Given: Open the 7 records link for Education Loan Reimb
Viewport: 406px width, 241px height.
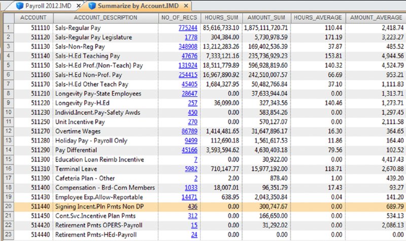Looking at the screenshot, I should 196,159.
